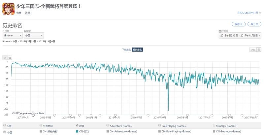Click lock icon on 导出 button
The height and width of the screenshot is (135, 264).
(257, 24)
